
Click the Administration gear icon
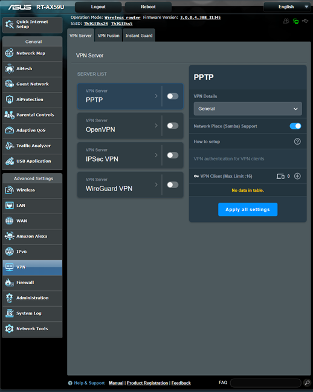tap(9, 298)
